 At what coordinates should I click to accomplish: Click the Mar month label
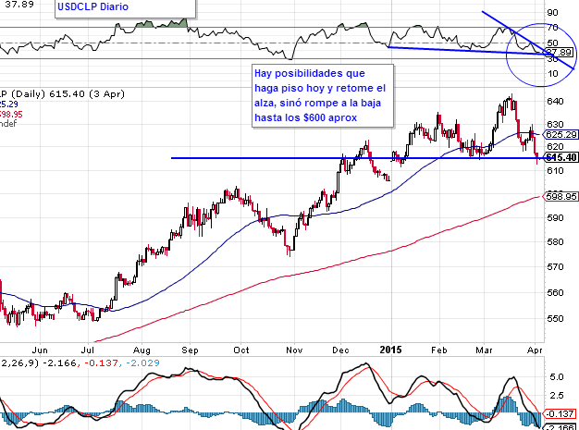484,350
